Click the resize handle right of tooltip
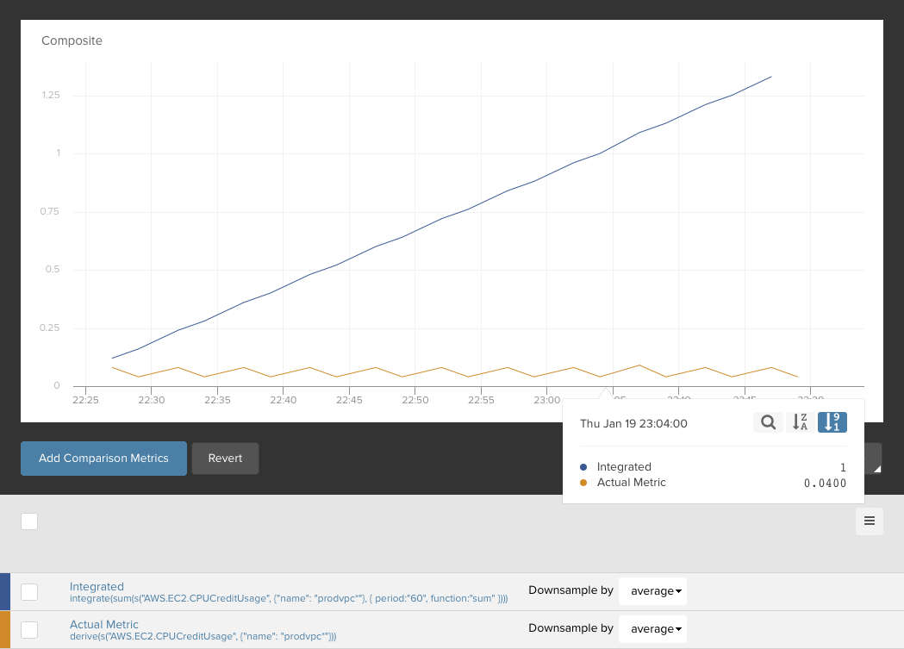The height and width of the screenshot is (649, 904). (x=877, y=467)
